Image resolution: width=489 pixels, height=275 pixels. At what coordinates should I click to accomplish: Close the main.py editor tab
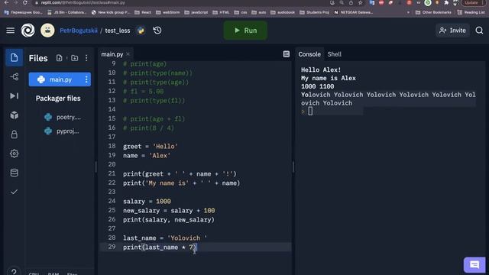tap(128, 54)
